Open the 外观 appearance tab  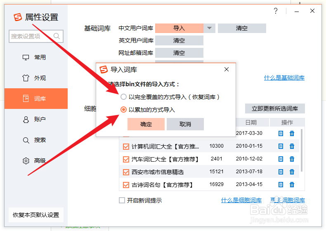[36, 78]
